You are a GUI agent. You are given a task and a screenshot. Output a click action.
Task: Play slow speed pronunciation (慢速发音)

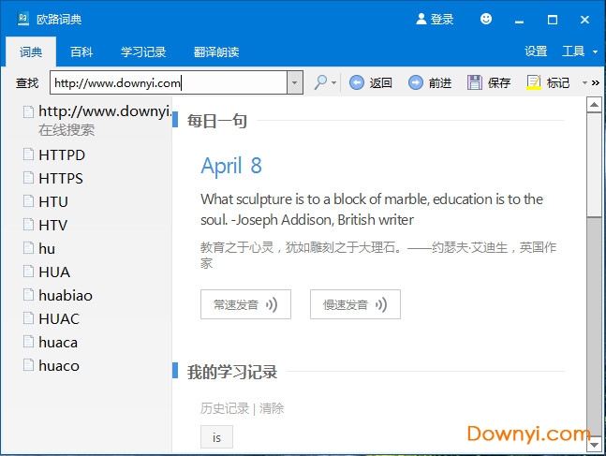coord(355,304)
